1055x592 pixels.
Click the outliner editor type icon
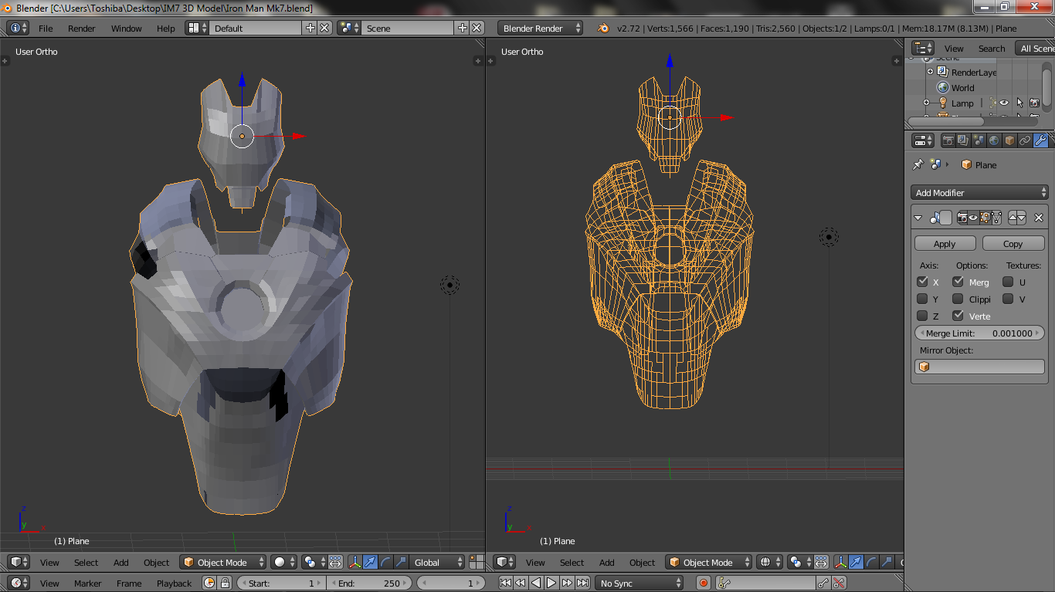tap(923, 48)
